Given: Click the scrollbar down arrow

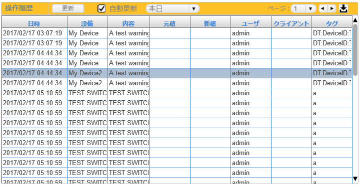Looking at the screenshot, I should [x=355, y=179].
